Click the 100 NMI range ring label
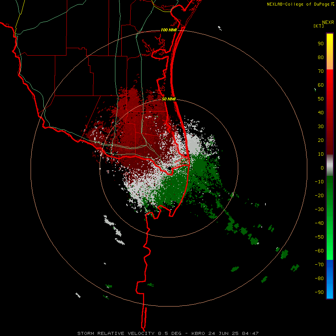336x336 pixels. [x=169, y=30]
